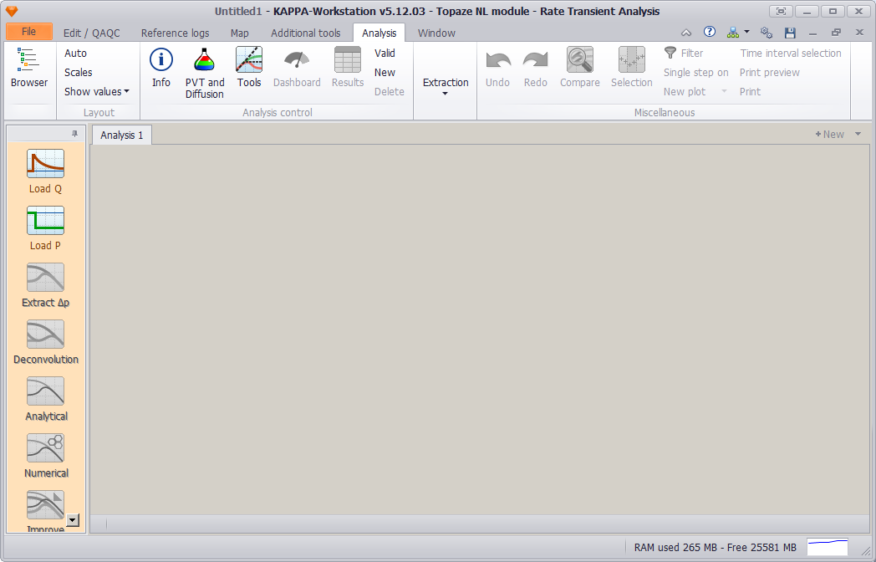Open the dropdown arrow beside the network icon

point(746,32)
